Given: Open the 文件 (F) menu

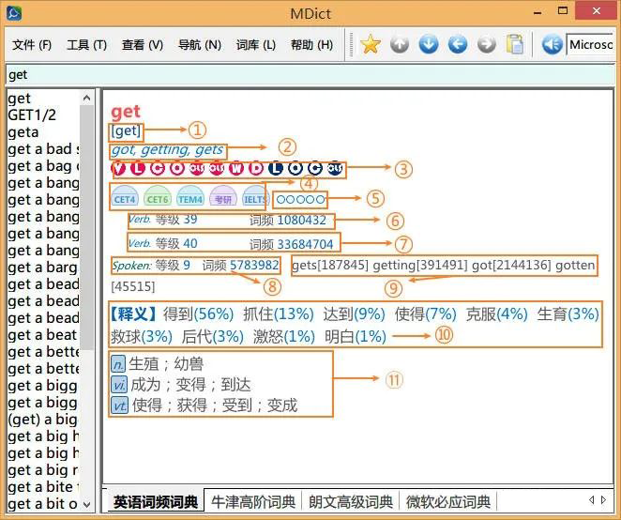Looking at the screenshot, I should point(32,45).
